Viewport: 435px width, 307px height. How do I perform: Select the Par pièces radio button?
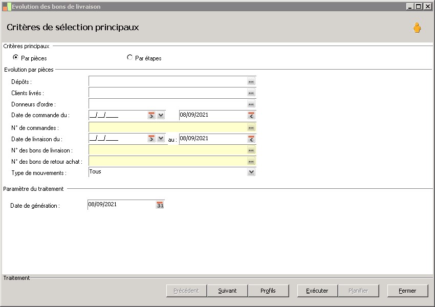coord(15,57)
